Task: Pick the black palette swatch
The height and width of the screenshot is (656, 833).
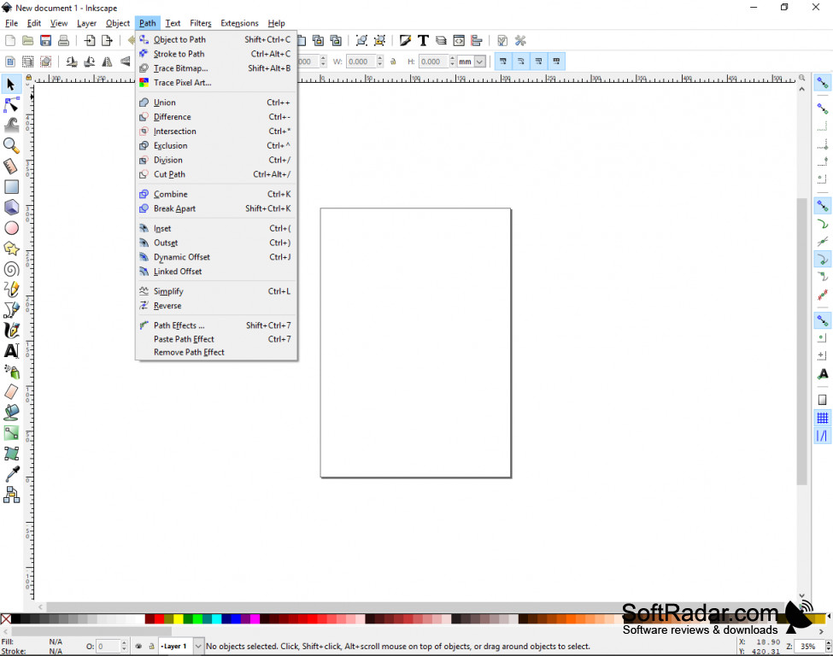Action: [15, 618]
